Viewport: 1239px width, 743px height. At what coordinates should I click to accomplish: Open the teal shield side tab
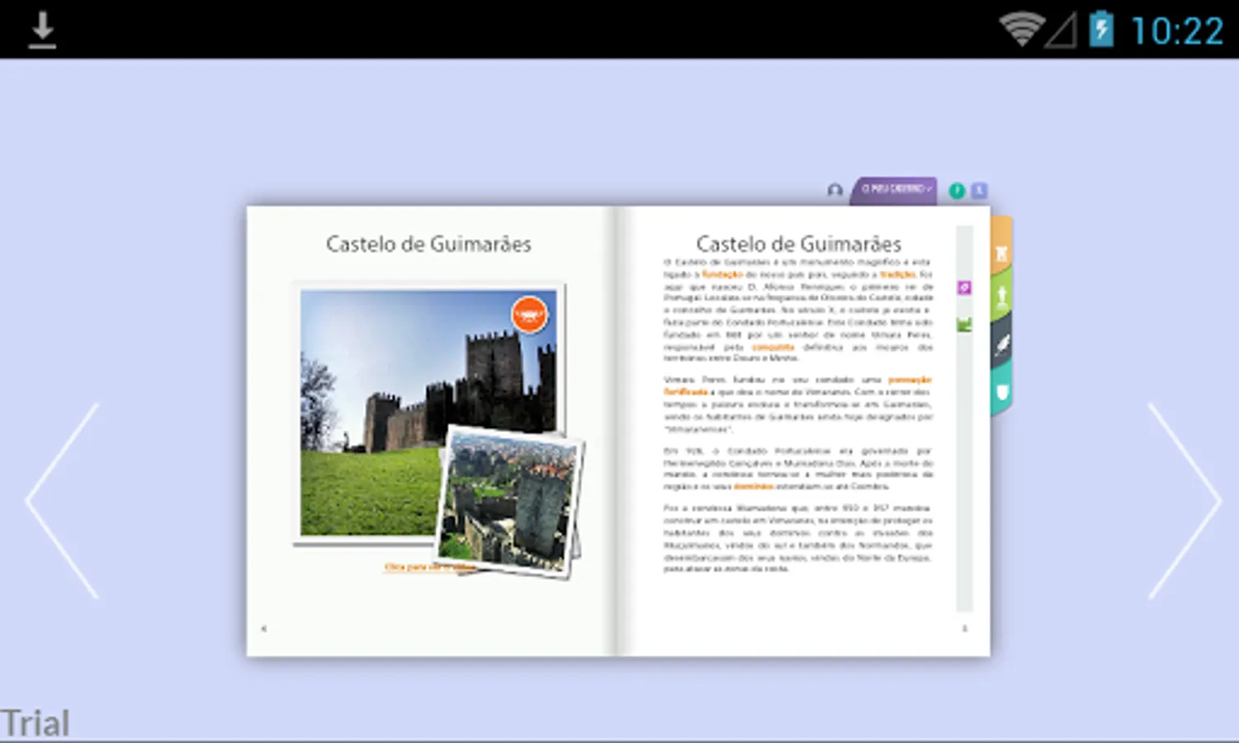[x=1001, y=391]
